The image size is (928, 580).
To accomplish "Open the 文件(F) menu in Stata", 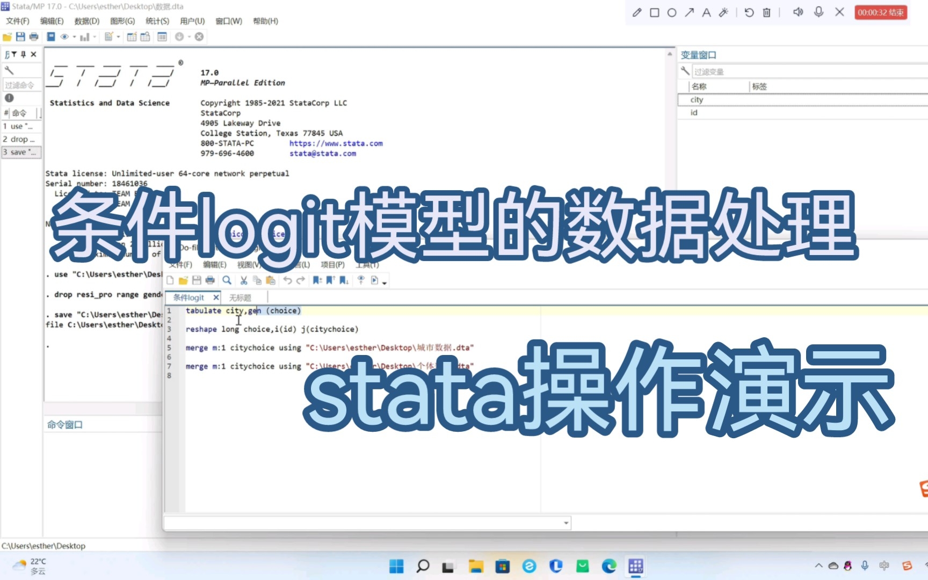I will (x=18, y=21).
